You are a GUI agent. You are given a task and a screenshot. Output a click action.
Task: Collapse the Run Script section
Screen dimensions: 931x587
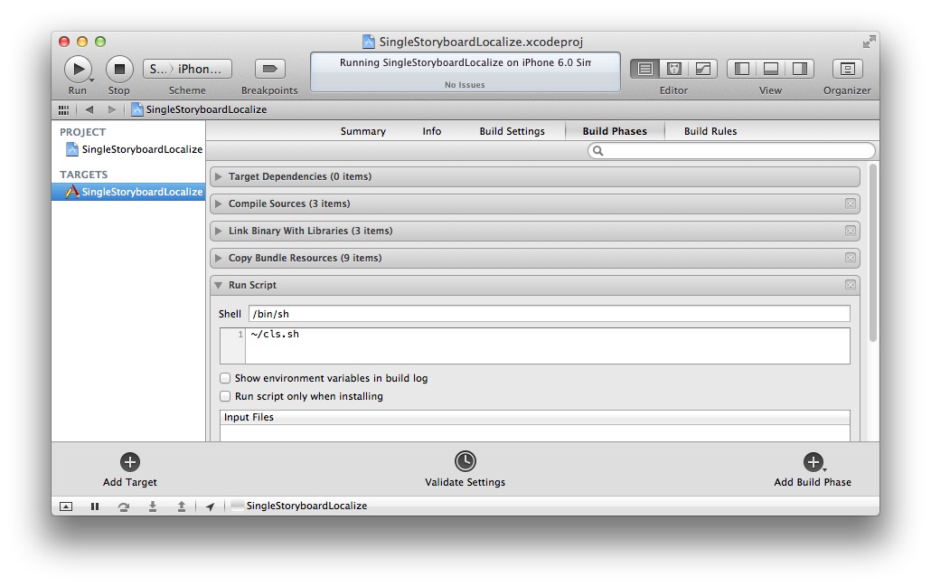[218, 285]
